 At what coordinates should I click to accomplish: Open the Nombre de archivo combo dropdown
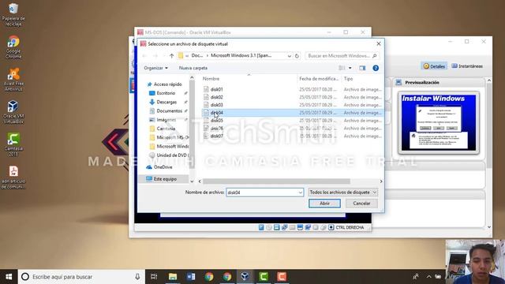tap(300, 192)
